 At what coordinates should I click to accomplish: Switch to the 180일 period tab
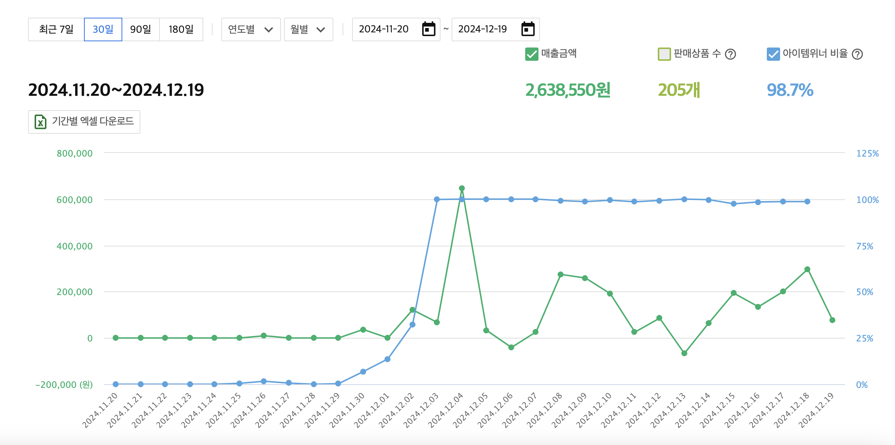click(x=181, y=29)
